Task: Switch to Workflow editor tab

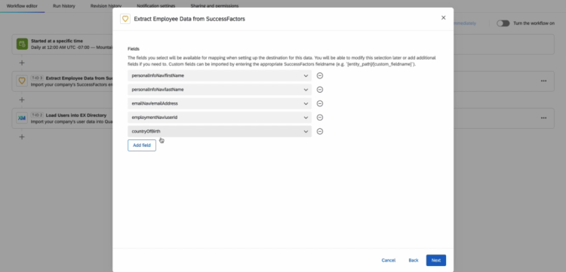Action: (x=22, y=6)
